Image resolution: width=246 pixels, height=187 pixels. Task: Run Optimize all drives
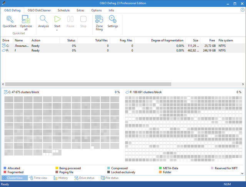tap(26, 19)
